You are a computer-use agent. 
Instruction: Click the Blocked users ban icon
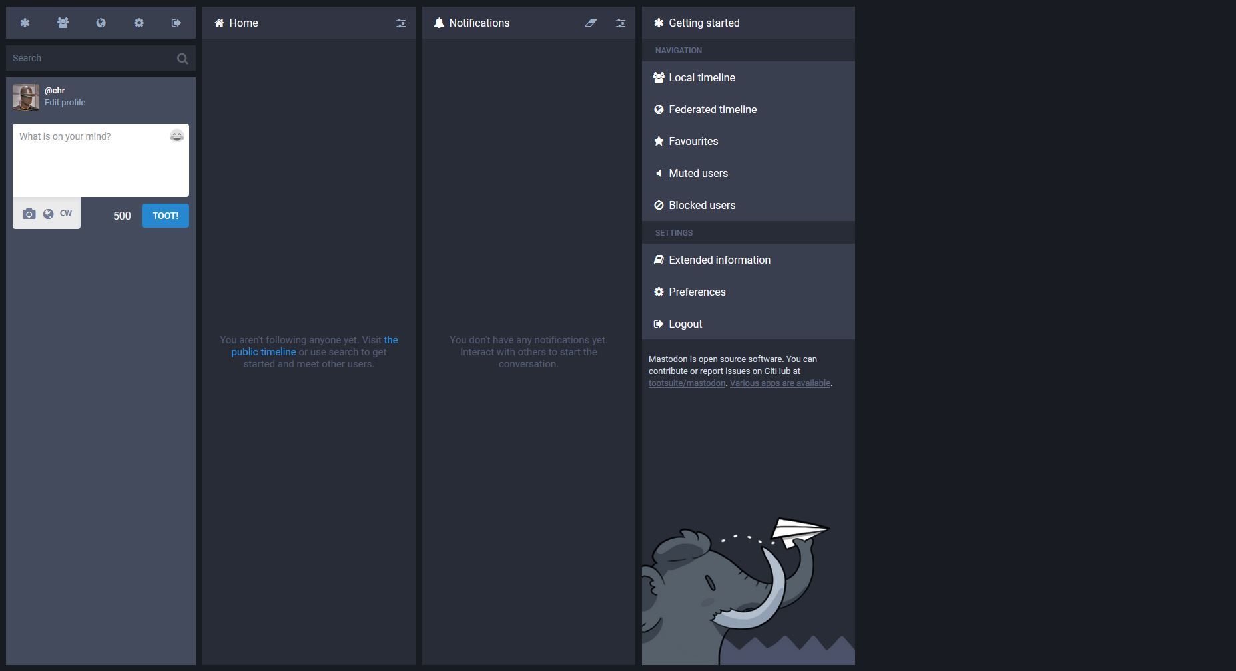tap(659, 205)
